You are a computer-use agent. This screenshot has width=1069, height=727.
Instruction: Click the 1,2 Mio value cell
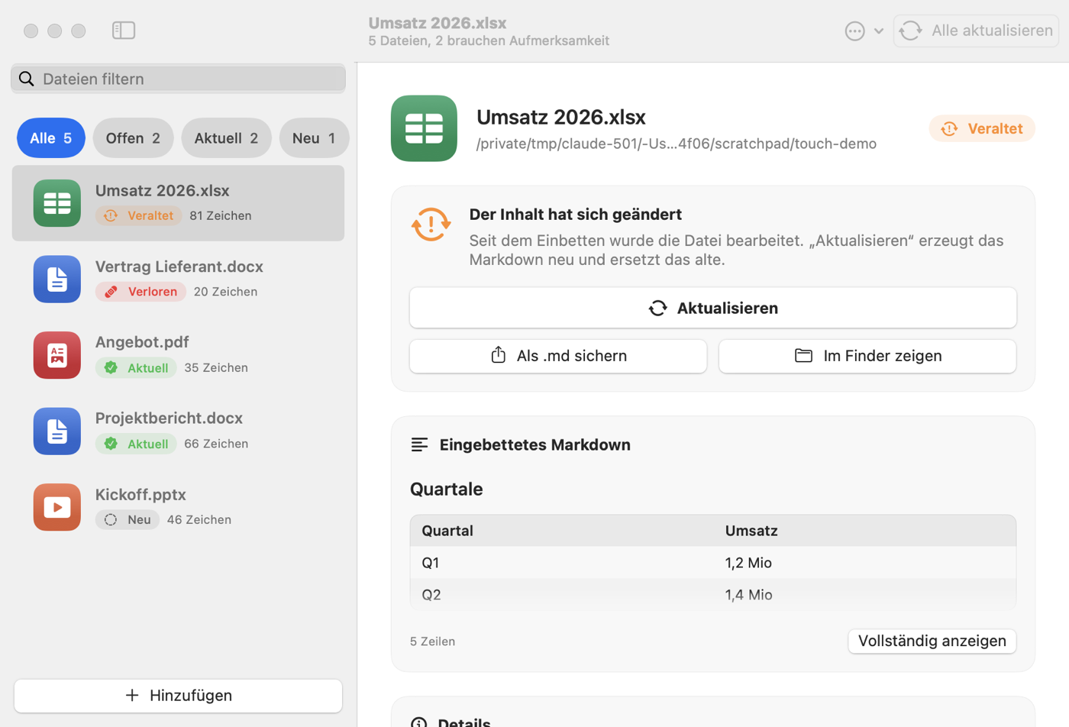(x=748, y=563)
